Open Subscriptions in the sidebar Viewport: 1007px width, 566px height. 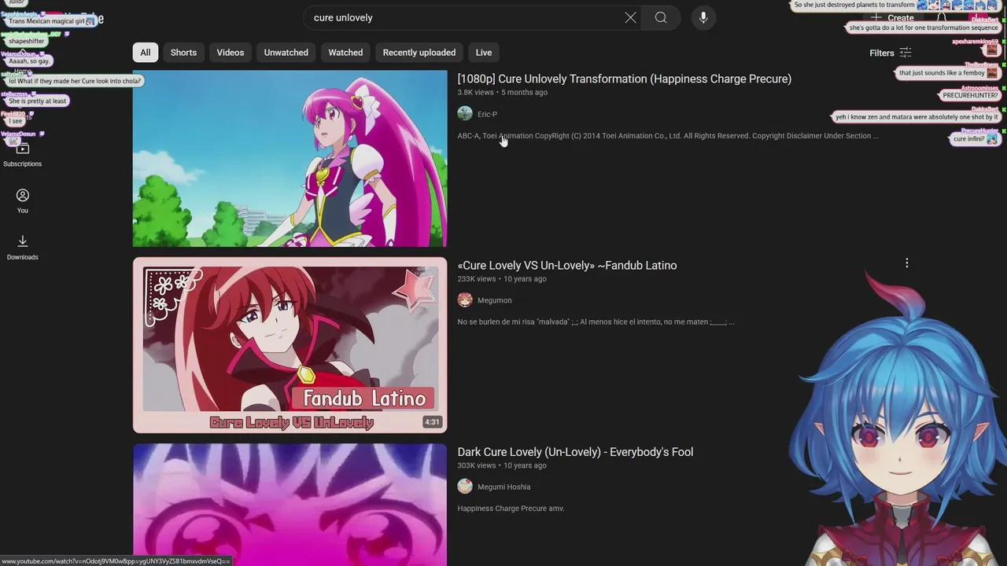coord(22,155)
